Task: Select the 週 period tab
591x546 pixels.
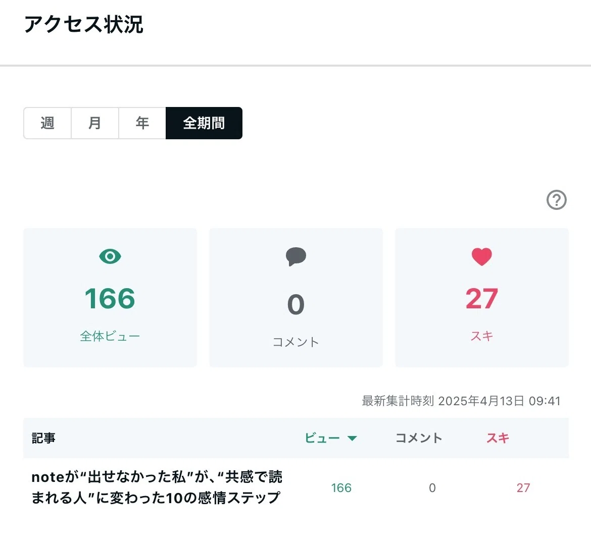Action: pyautogui.click(x=47, y=123)
